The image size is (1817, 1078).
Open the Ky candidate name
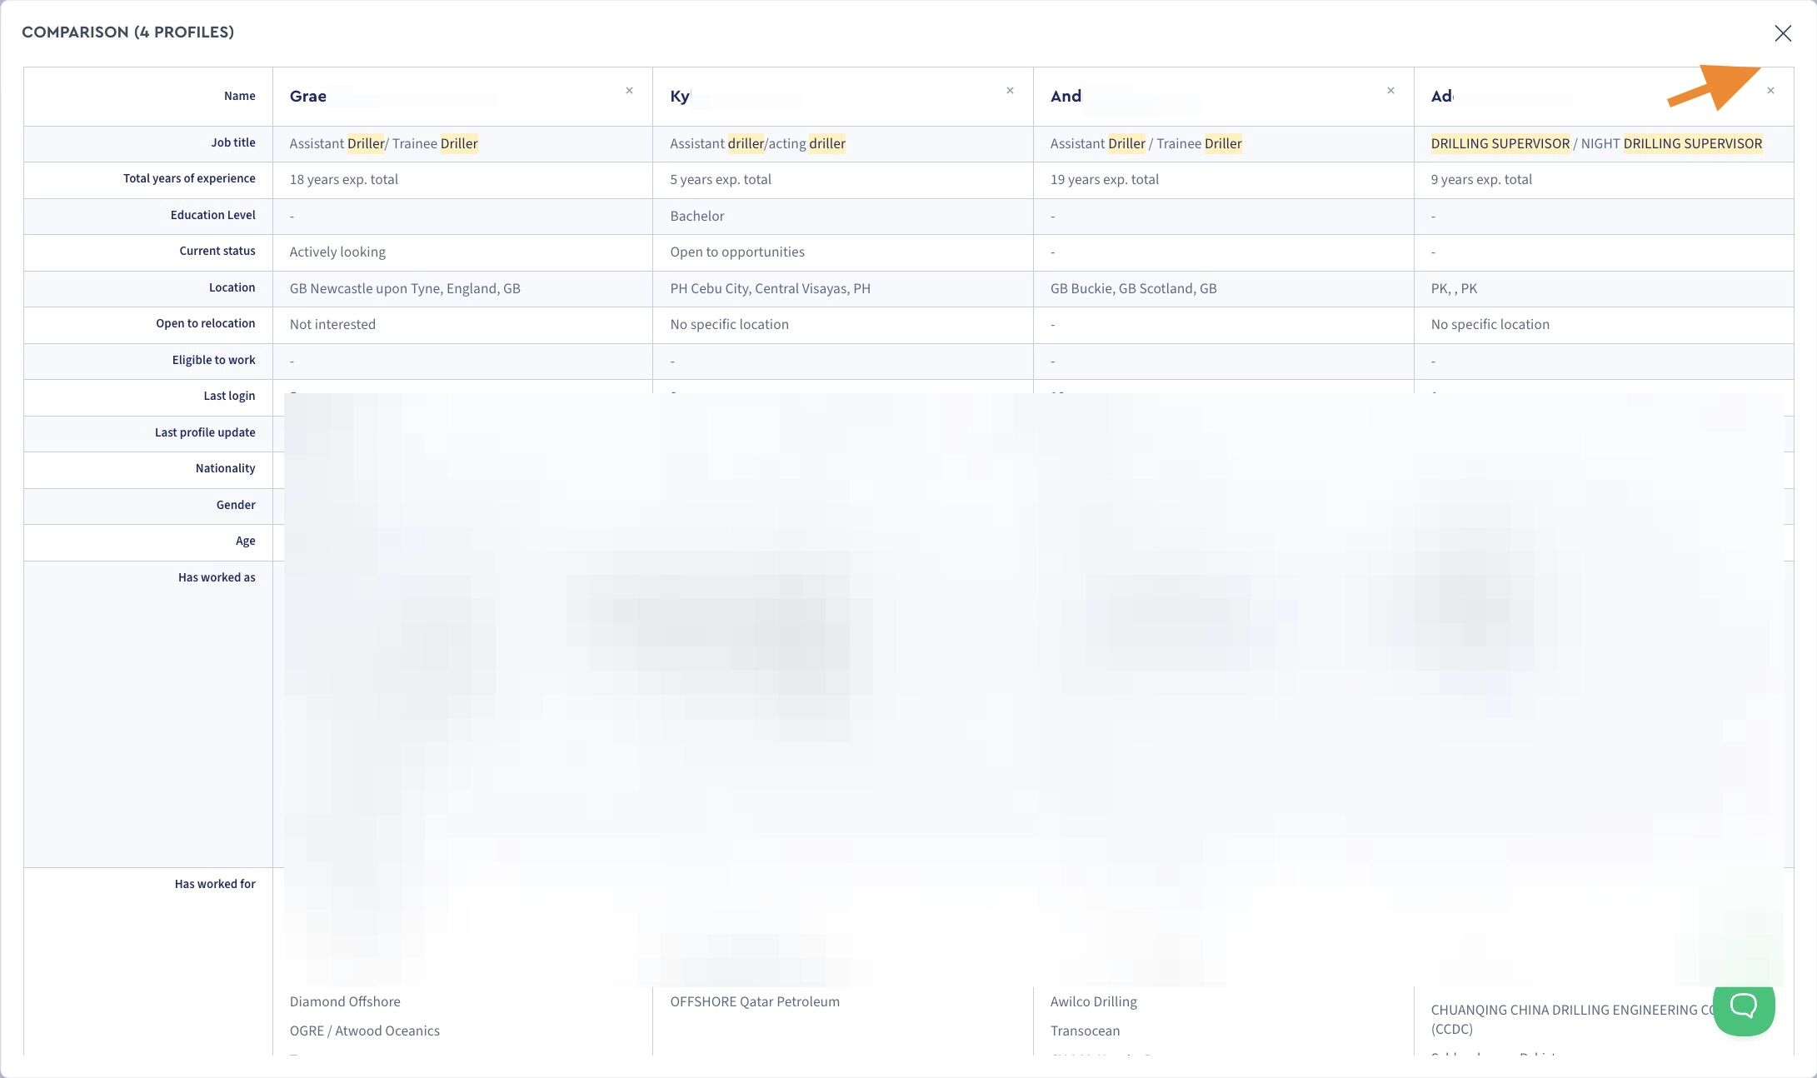680,97
